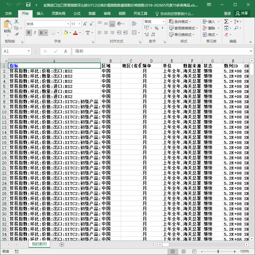Switch to the 插入 ribbon tab
Viewport: 255px width, 255px height.
click(40, 14)
